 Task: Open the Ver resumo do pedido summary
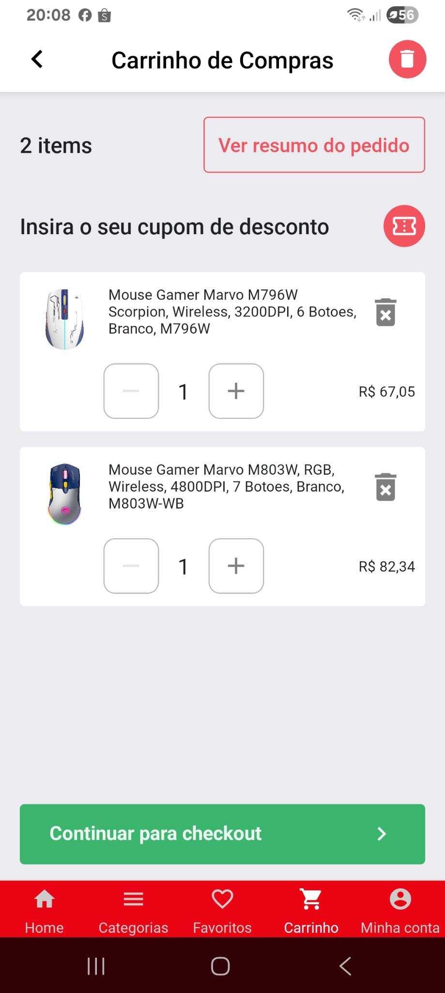click(314, 145)
